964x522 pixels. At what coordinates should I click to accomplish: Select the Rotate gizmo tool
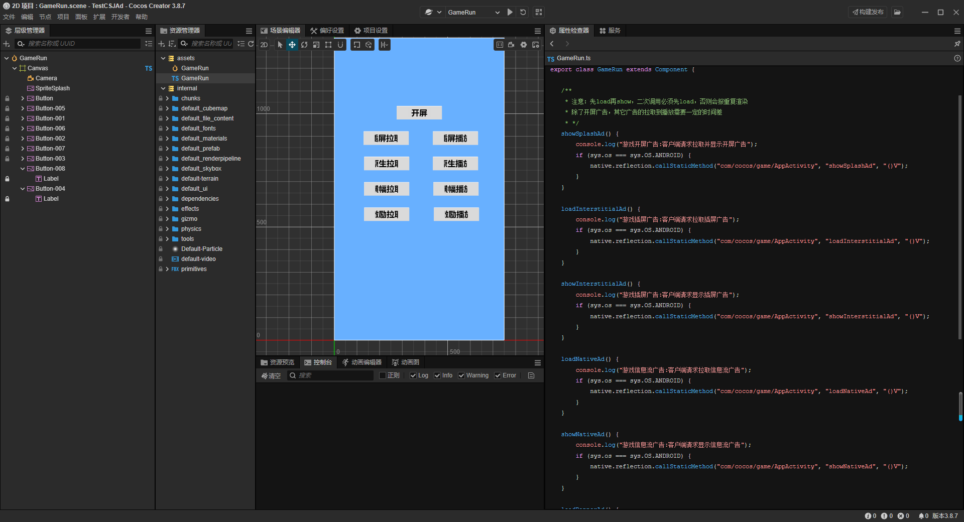point(304,45)
